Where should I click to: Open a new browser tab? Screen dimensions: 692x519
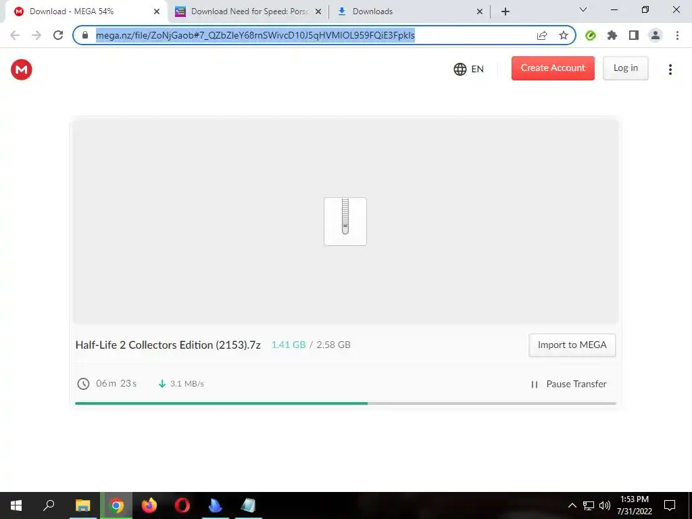pos(505,11)
